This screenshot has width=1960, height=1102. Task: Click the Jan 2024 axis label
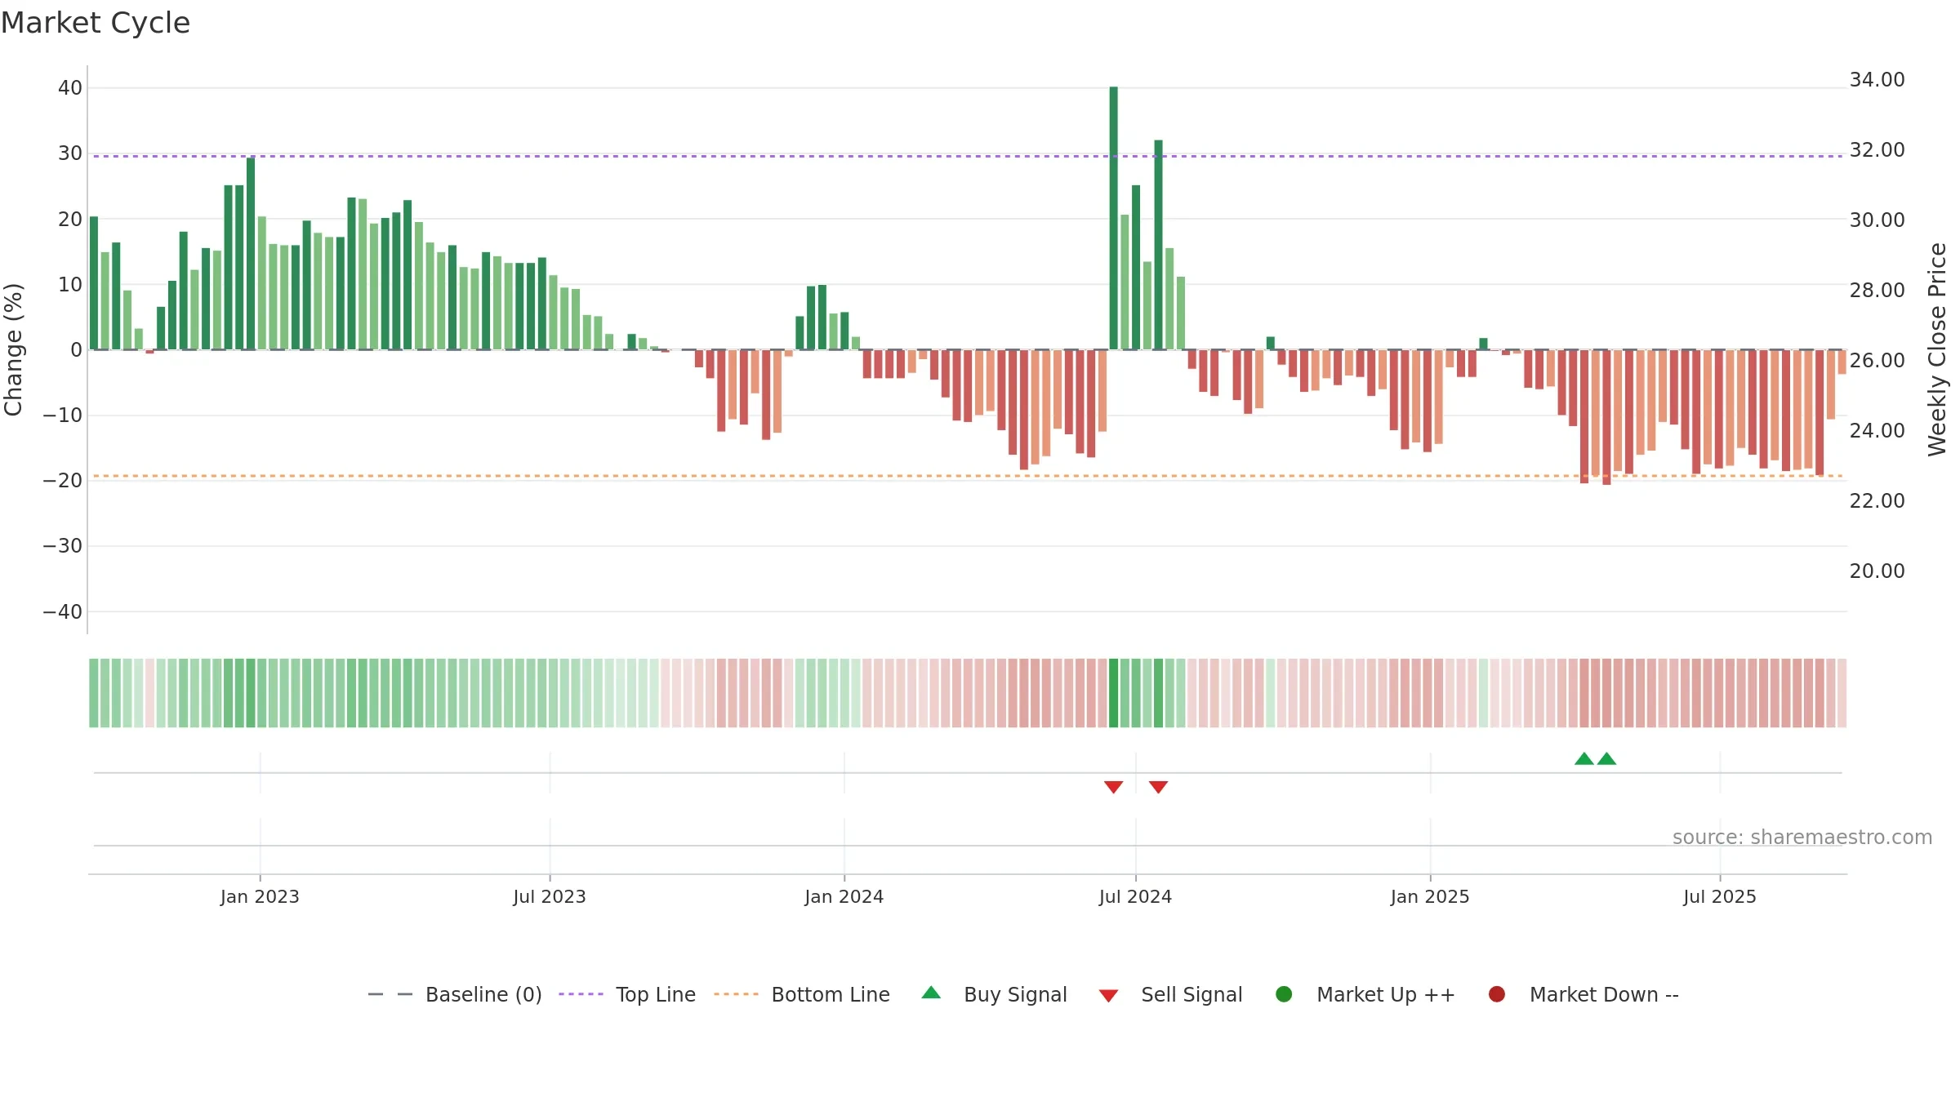point(844,897)
